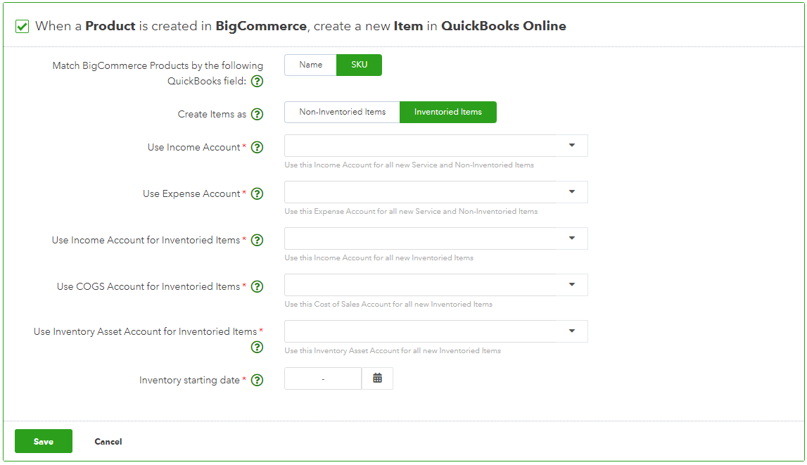Click 'Use this Expense Account' hint text

pos(411,212)
